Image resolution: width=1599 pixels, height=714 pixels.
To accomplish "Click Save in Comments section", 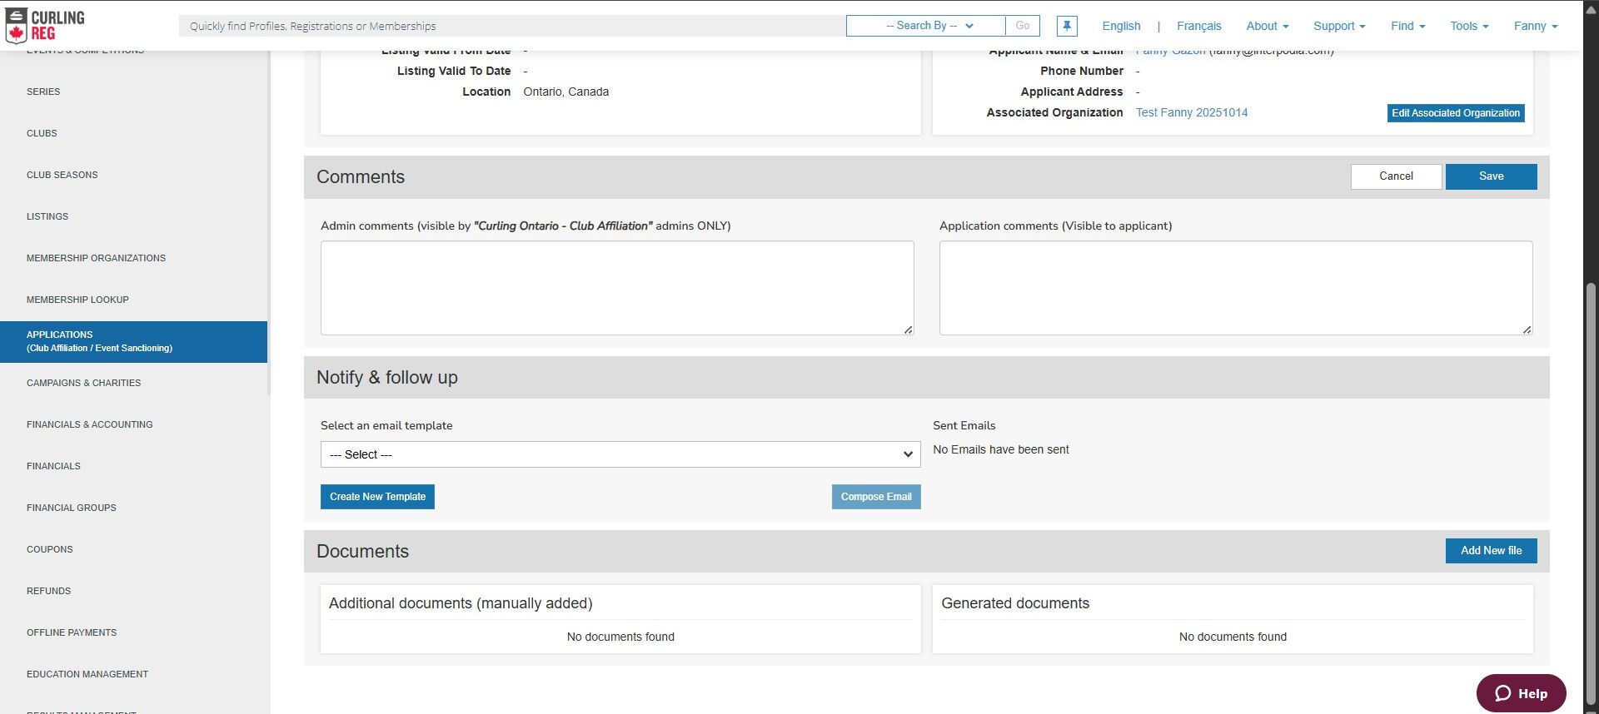I will click(x=1491, y=176).
